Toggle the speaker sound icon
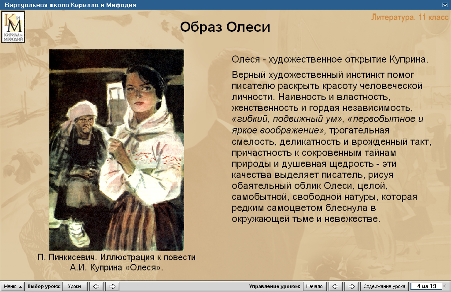This screenshot has height=292, width=451. pos(446,286)
